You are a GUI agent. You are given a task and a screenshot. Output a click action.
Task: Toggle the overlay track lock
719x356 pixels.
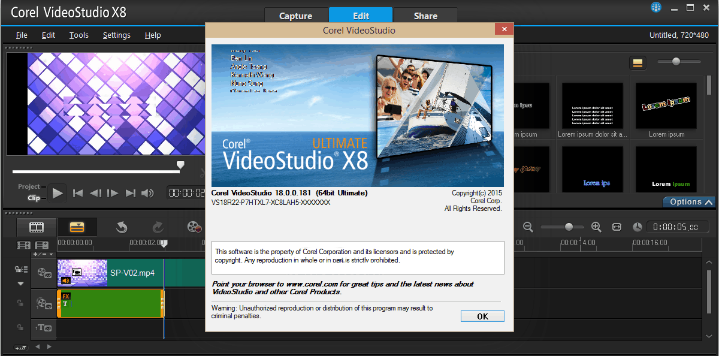tap(20, 303)
